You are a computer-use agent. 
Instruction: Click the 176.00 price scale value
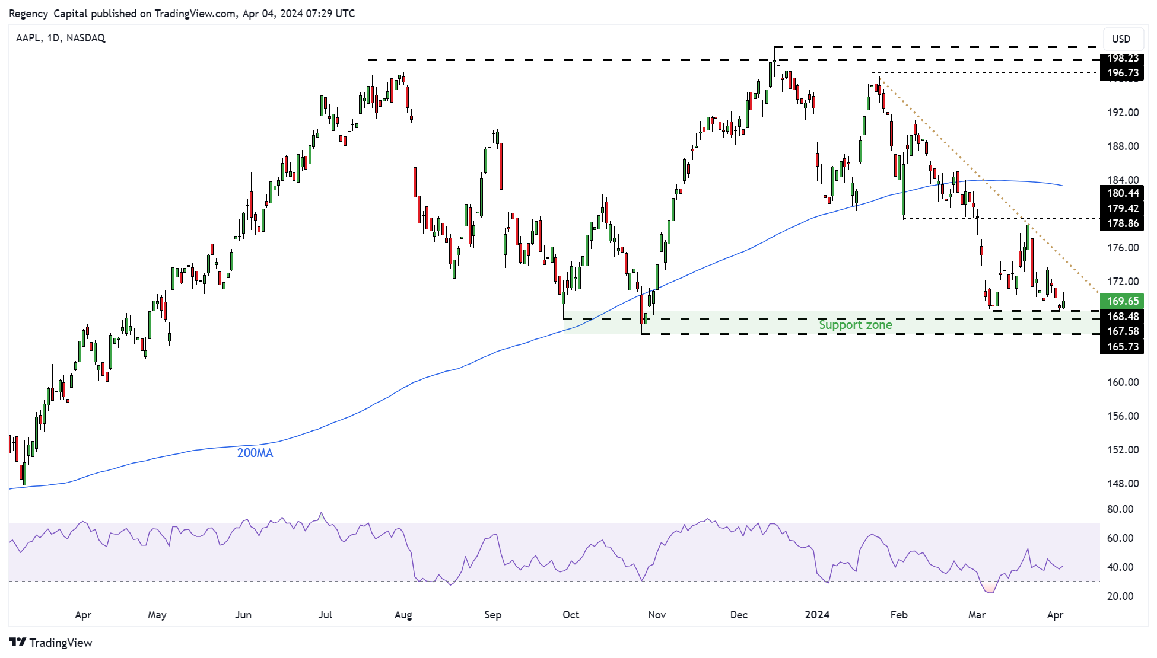click(1123, 248)
